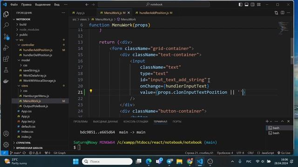Open editor More Actions ellipsis
The image size is (298, 167).
pos(289,13)
